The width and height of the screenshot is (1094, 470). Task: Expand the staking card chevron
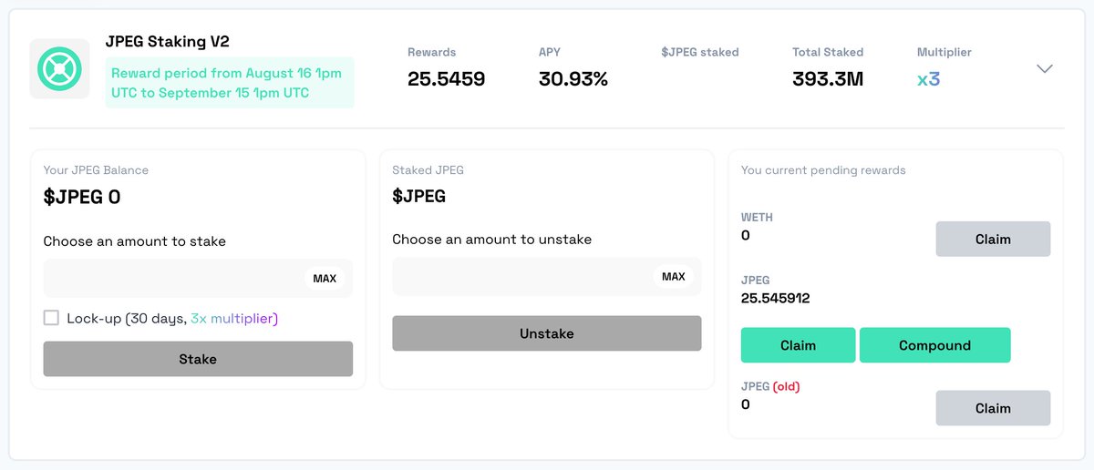(1045, 68)
